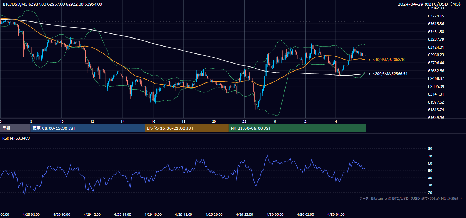Click hour tick 16 under the price chart
466x218 pixels.
pos(153,121)
